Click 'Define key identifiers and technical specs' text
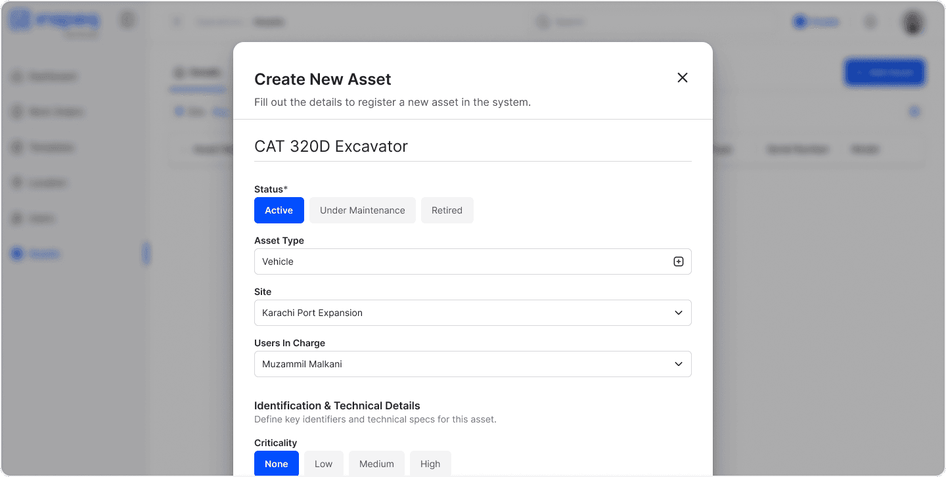The width and height of the screenshot is (946, 477). [x=375, y=419]
